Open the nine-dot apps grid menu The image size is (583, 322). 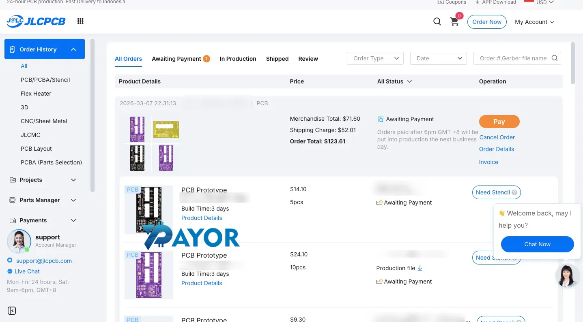tap(80, 21)
